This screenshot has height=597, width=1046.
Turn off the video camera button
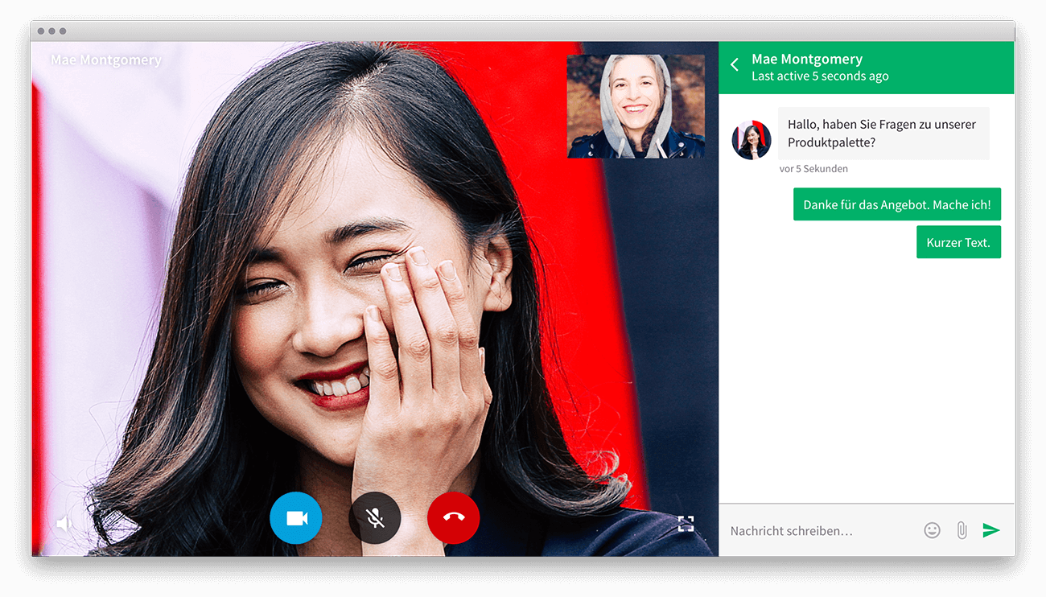(296, 518)
